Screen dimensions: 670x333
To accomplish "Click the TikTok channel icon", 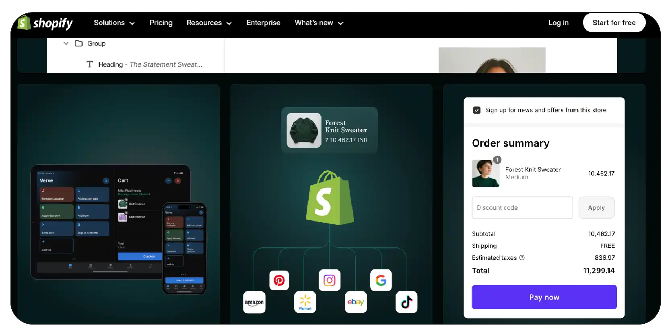I will [406, 302].
